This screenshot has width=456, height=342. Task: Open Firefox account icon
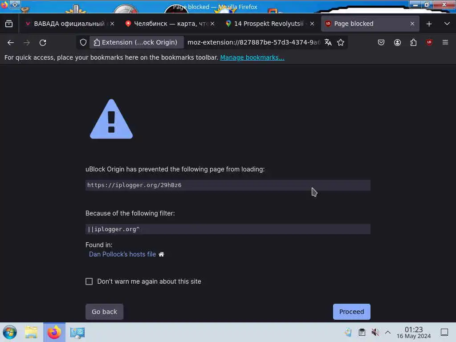point(397,42)
